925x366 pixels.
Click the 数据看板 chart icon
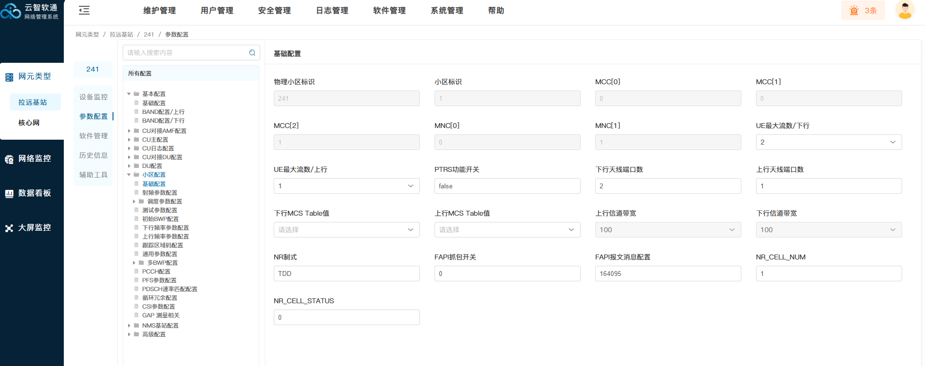click(x=9, y=194)
